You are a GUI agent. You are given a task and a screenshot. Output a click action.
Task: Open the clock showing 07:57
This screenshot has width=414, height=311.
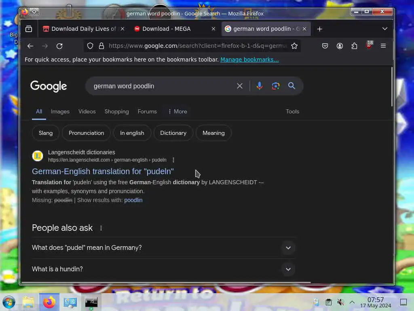pos(376,302)
